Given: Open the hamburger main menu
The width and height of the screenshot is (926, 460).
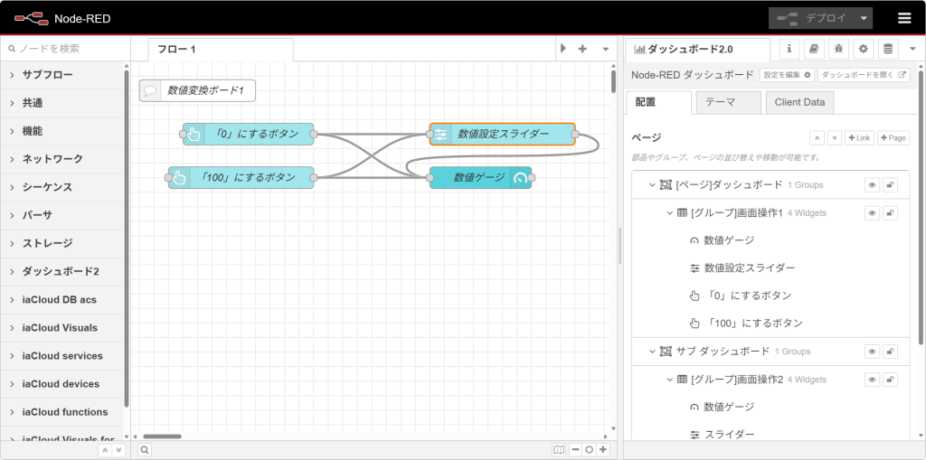Looking at the screenshot, I should pyautogui.click(x=904, y=18).
